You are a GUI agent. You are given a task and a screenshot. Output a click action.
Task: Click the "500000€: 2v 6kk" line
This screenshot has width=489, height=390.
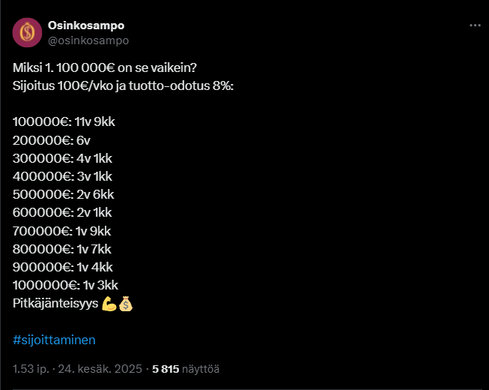coord(64,194)
